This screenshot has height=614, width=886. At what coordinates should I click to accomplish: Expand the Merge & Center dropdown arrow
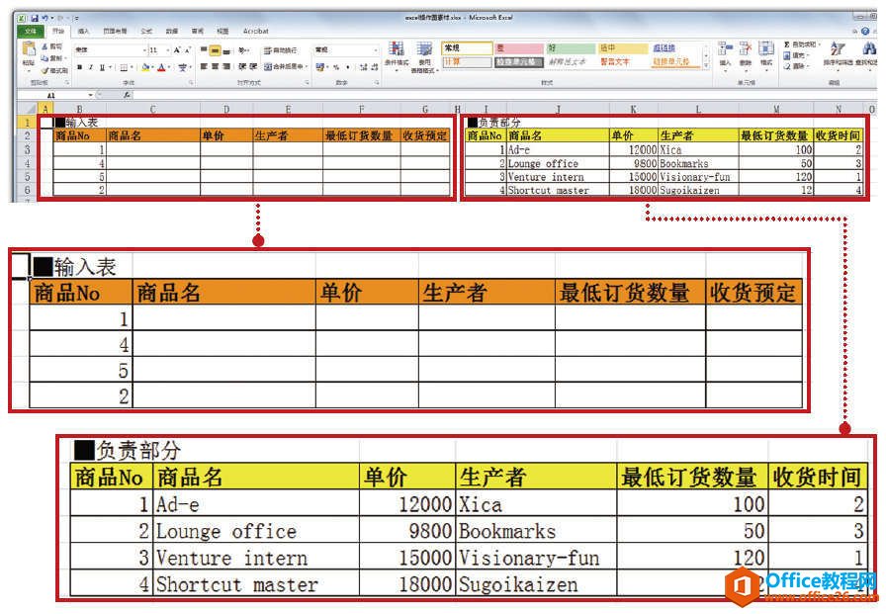[x=307, y=66]
